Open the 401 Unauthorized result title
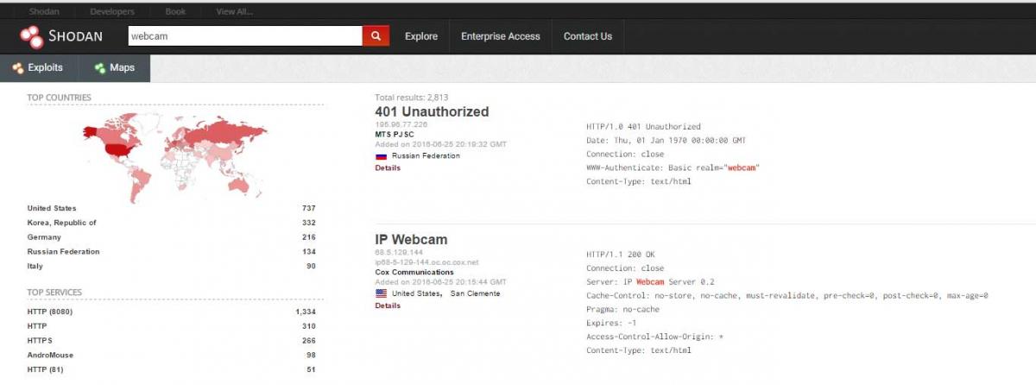The height and width of the screenshot is (385, 1036). (432, 112)
